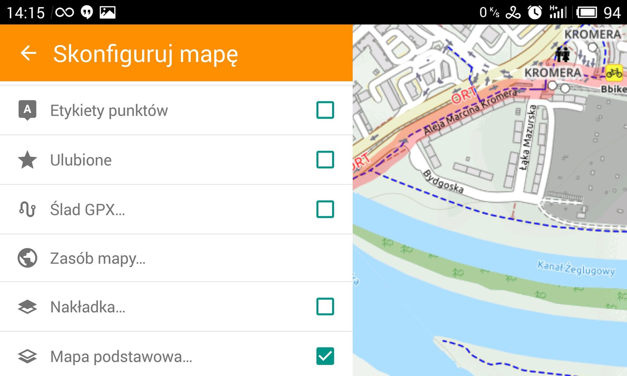Tap the Etykiety punktów label icon
Image resolution: width=627 pixels, height=376 pixels.
27,110
